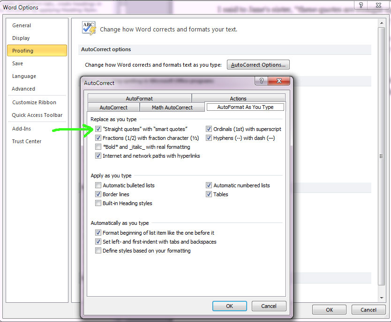The width and height of the screenshot is (391, 322).
Task: Toggle Ordinals with superscript checkbox
Action: tap(209, 129)
